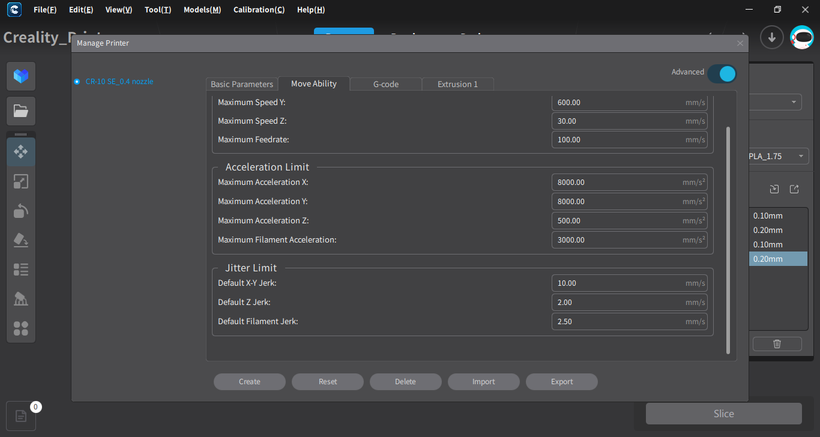
Task: Click the Default Z Jerk field
Action: coord(630,303)
